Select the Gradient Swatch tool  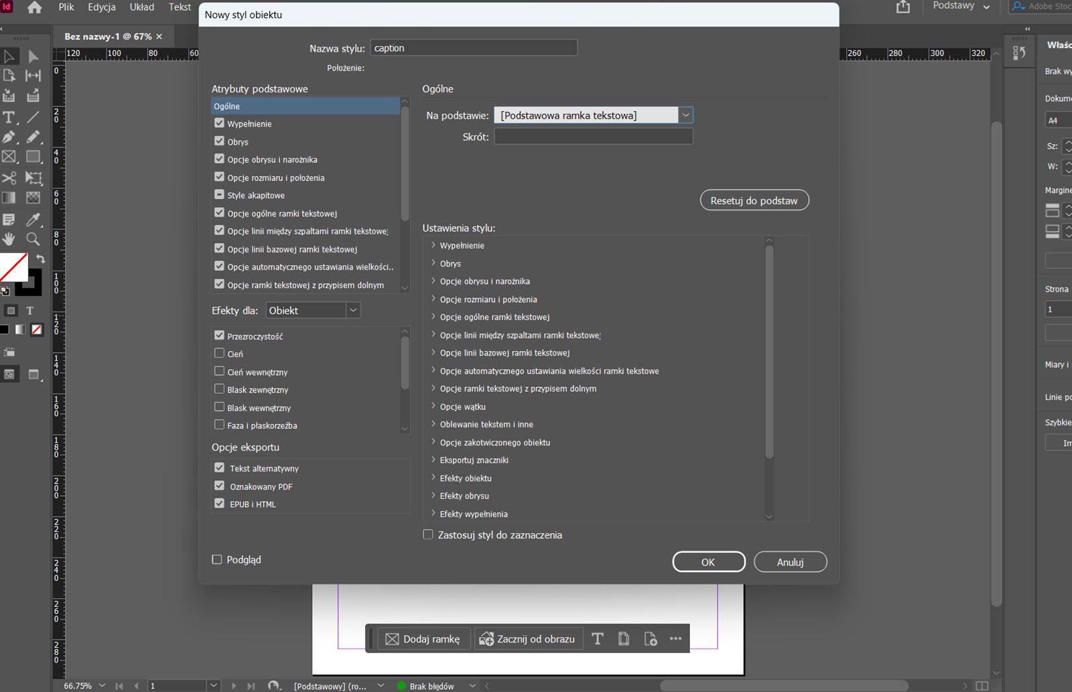pos(9,198)
